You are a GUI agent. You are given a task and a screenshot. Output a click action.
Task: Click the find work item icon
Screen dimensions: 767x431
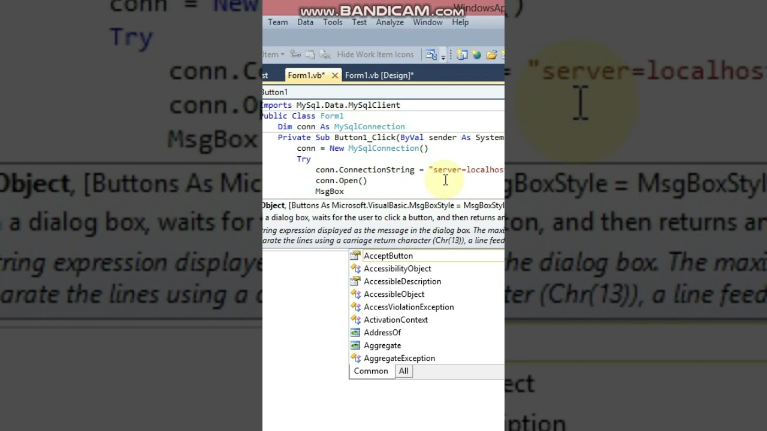click(325, 54)
